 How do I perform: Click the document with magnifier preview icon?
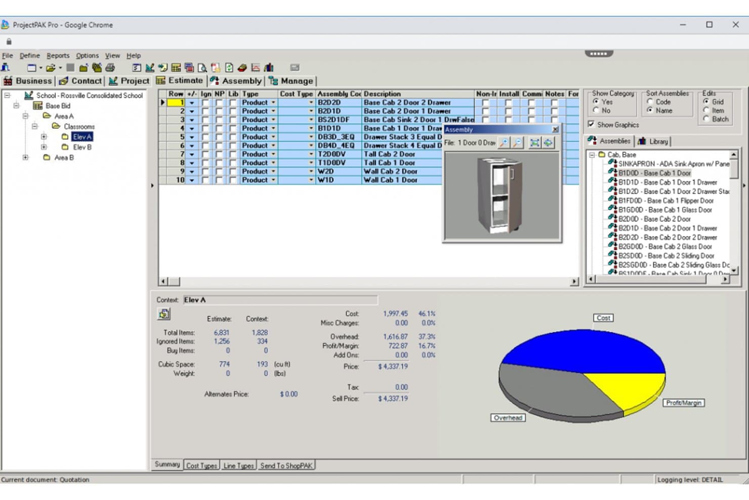[x=202, y=67]
